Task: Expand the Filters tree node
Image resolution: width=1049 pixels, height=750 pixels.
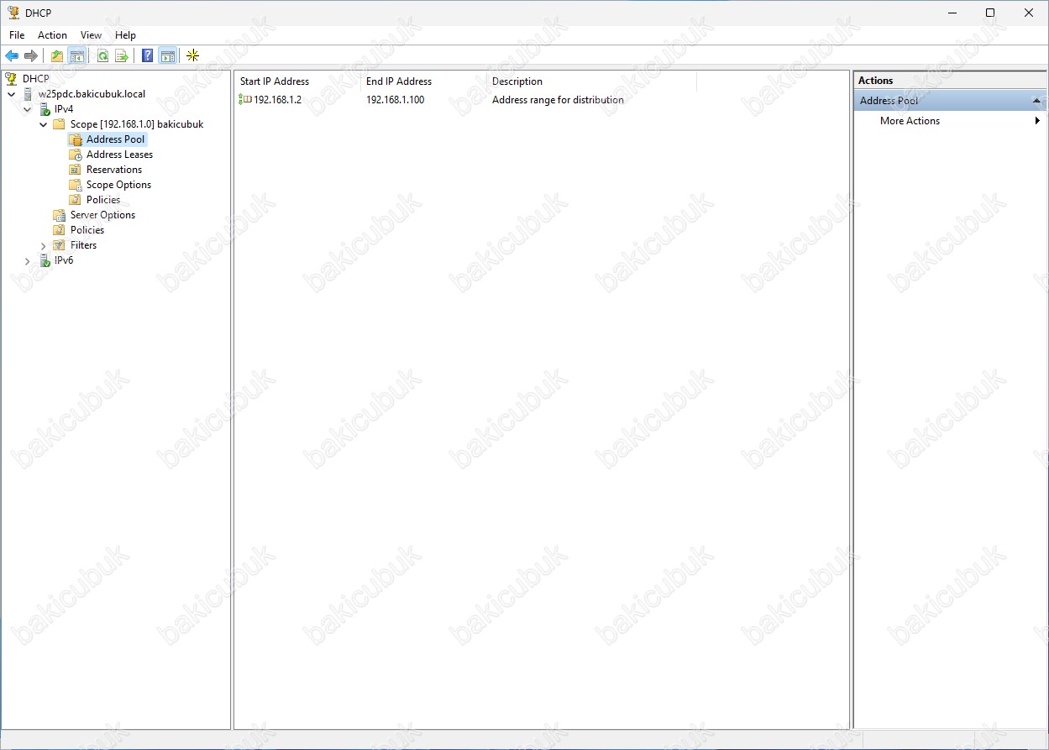Action: point(43,245)
